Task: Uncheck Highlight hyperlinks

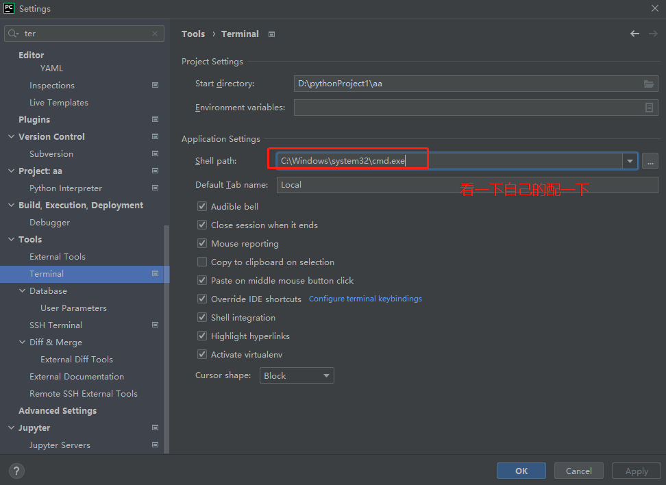Action: pyautogui.click(x=202, y=336)
